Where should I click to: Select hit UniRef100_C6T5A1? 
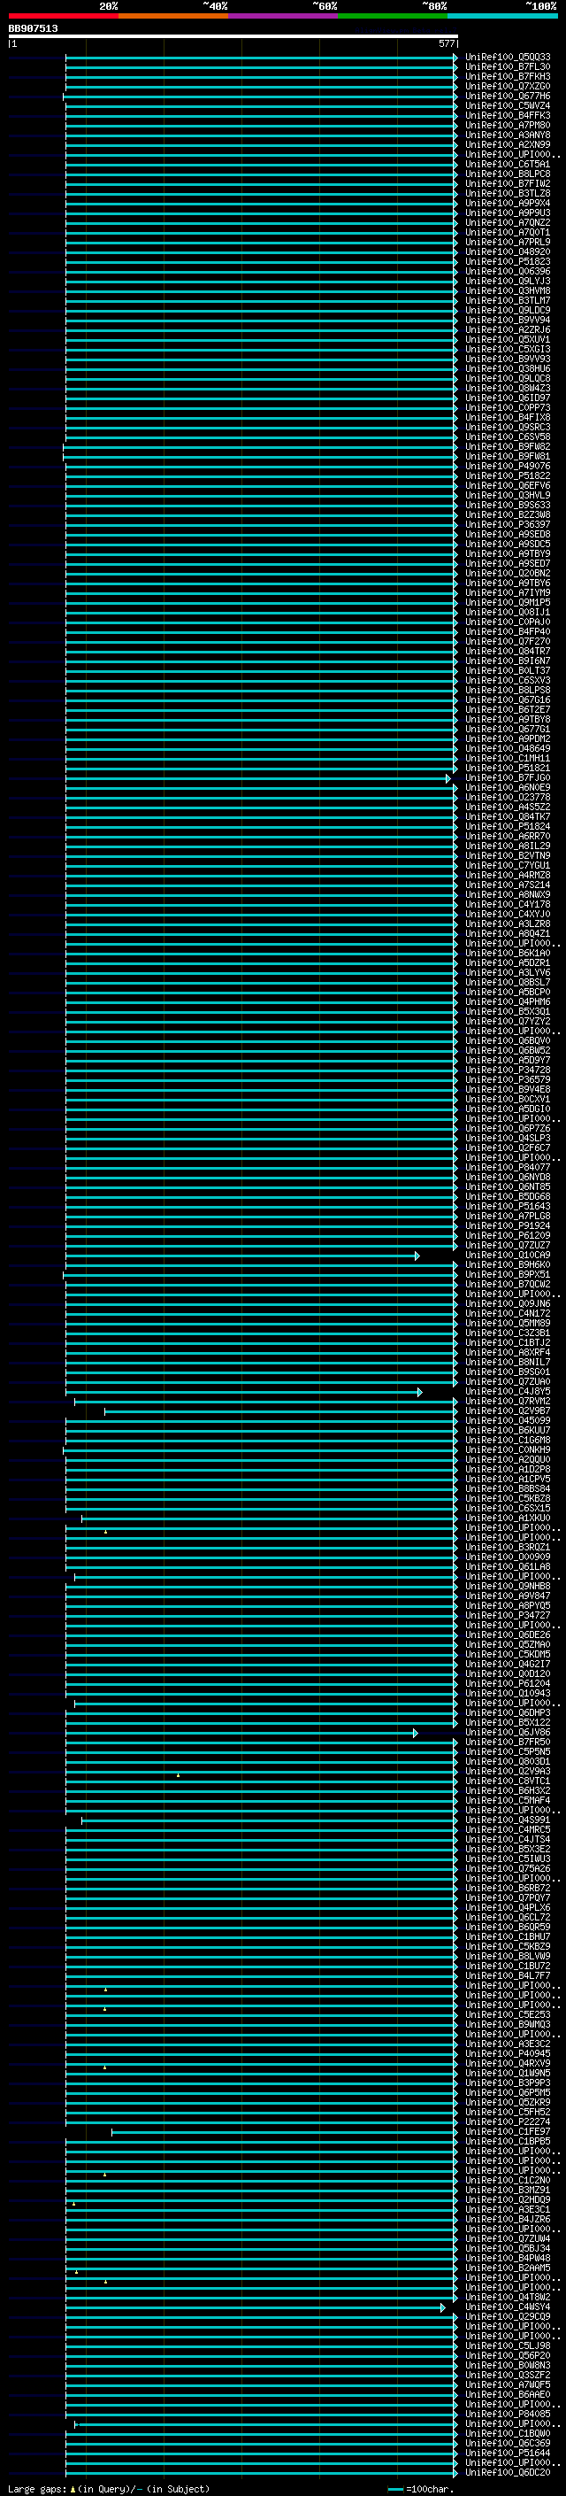tap(508, 165)
